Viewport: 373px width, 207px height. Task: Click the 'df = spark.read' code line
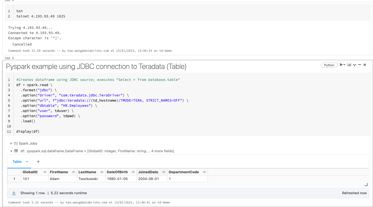click(34, 85)
